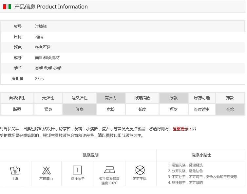
Task: Select the 轻微弹性 elasticity option
Action: [x=80, y=98]
